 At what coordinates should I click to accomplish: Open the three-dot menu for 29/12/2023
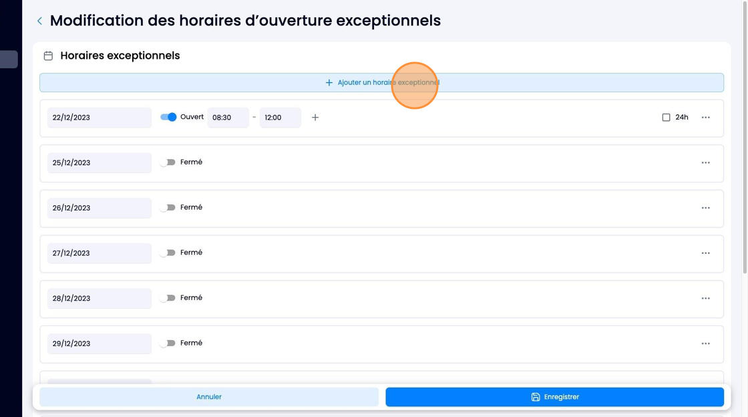705,343
